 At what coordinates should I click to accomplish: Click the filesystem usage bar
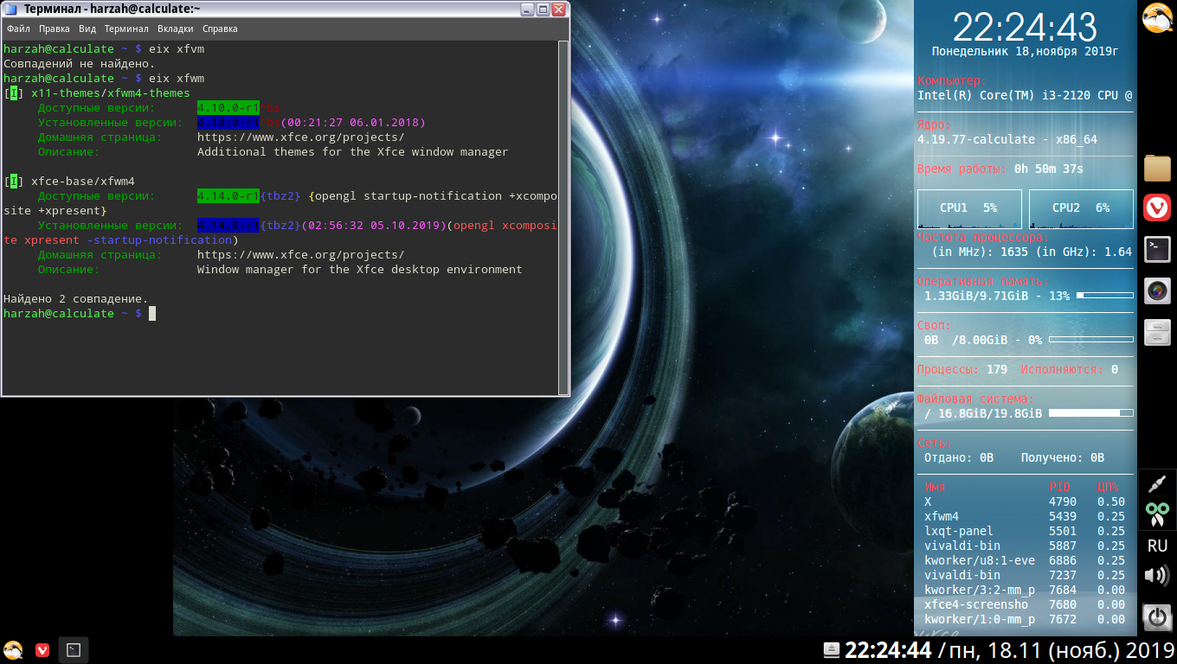pos(1091,413)
